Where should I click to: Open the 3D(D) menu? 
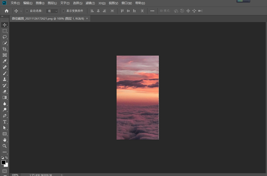click(102, 3)
